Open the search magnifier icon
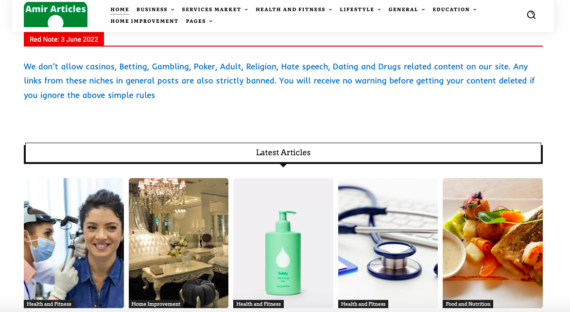 point(531,15)
